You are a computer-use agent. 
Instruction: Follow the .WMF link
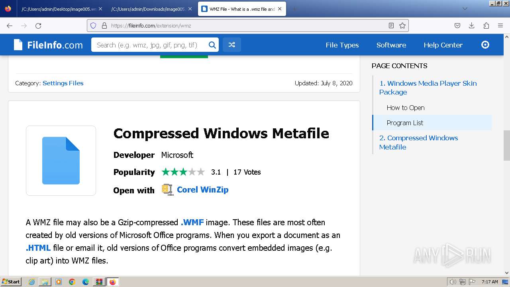click(x=192, y=222)
